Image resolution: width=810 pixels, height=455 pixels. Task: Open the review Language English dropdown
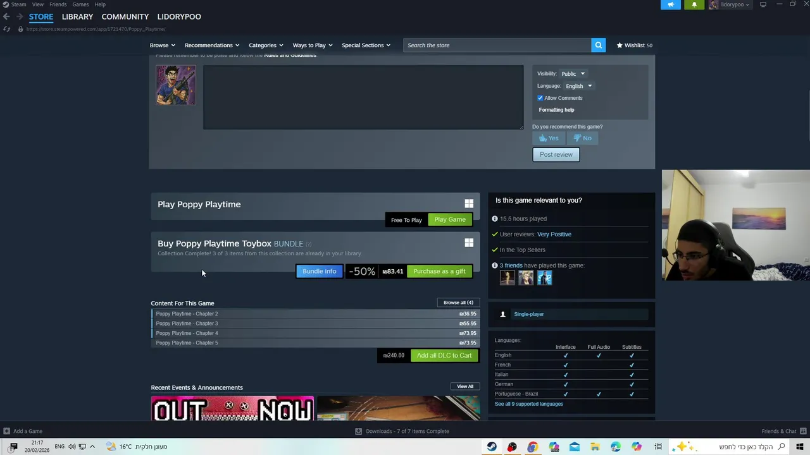point(578,86)
